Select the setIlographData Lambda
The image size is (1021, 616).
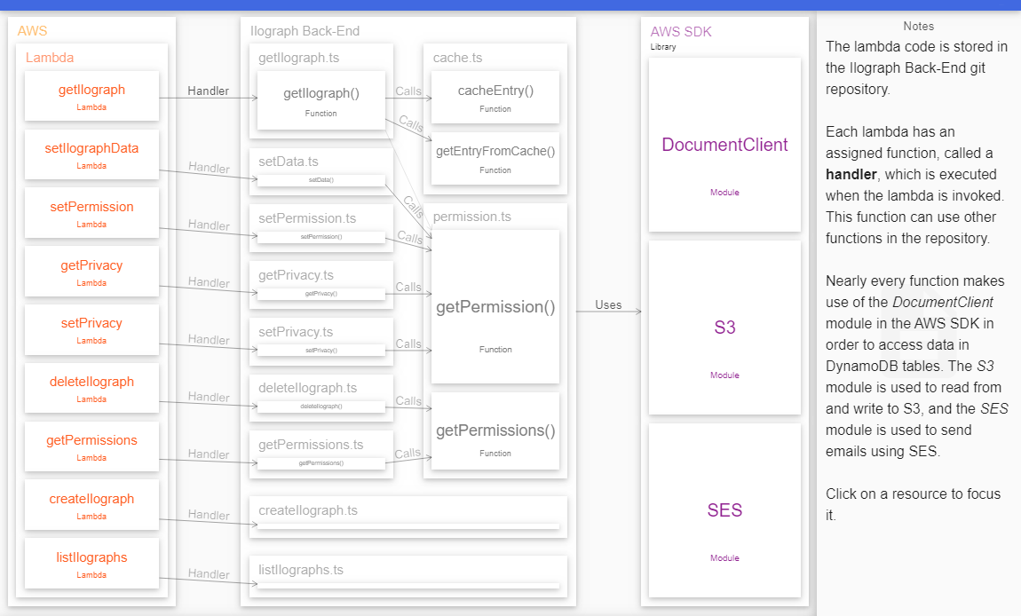[91, 153]
